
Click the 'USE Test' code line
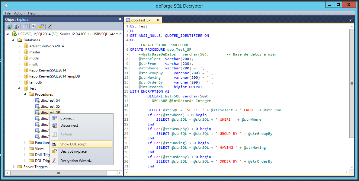139,26
